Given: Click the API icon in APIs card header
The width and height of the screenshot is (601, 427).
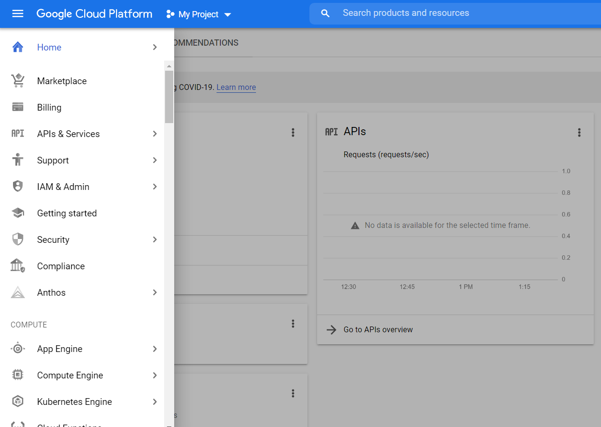Looking at the screenshot, I should tap(332, 132).
